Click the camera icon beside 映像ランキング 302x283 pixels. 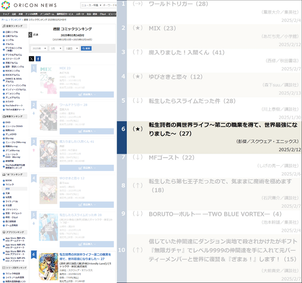(x=4, y=116)
